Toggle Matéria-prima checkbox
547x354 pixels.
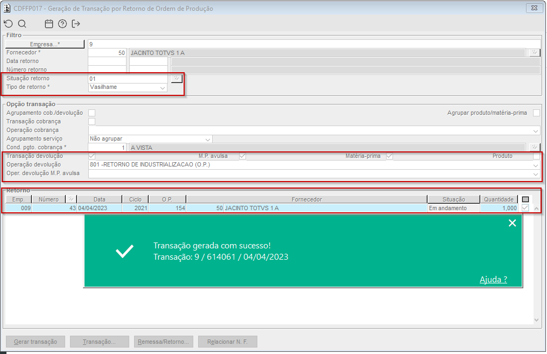(389, 156)
